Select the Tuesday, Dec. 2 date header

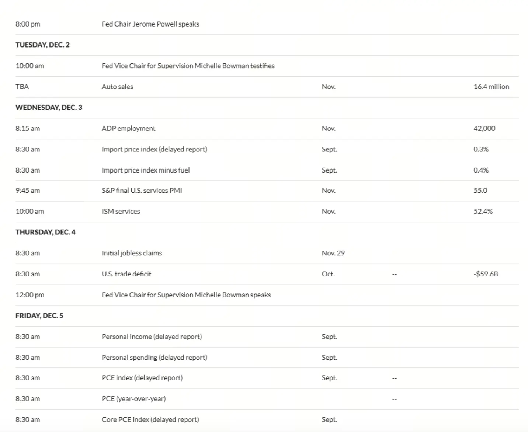click(x=42, y=45)
